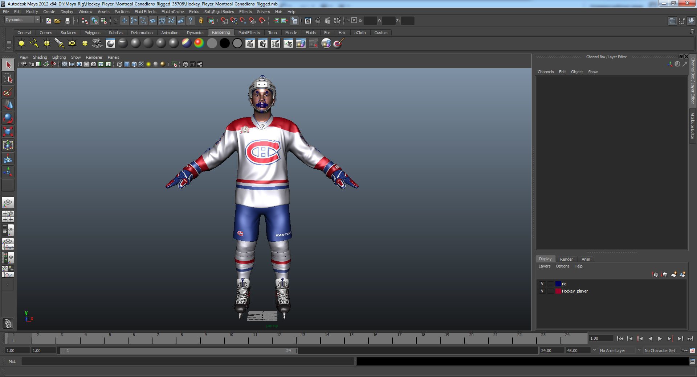Screen dimensions: 697x377
Task: Pick the Rotate tool sphere icon
Action: click(8, 119)
